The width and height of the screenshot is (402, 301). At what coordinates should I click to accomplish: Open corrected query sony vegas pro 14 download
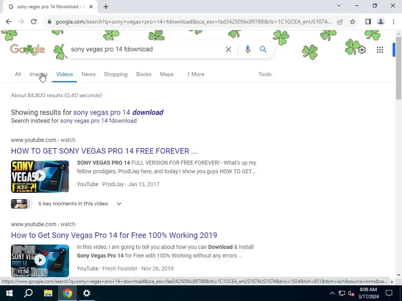(118, 112)
